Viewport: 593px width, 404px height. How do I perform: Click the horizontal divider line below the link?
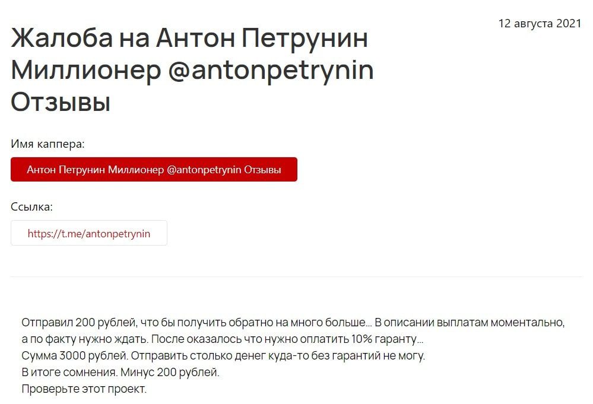click(x=296, y=276)
